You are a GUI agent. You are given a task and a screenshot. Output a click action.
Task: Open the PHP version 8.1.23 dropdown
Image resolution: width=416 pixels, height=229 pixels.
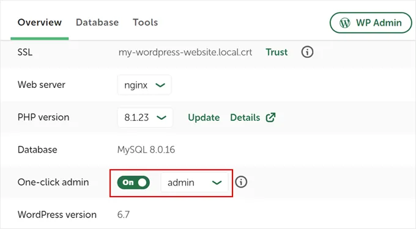coord(145,117)
